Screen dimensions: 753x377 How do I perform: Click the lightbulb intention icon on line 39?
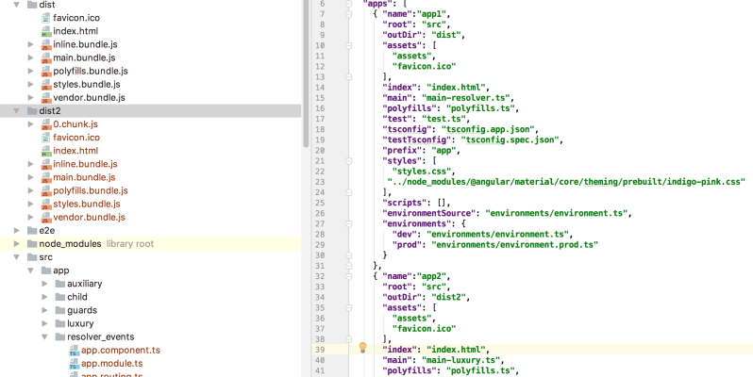coord(361,348)
